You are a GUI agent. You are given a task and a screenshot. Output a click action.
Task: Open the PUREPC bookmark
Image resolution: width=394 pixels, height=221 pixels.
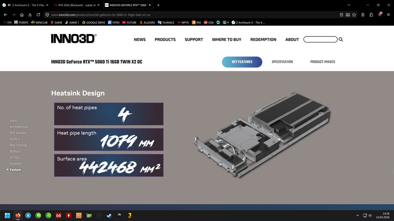(x=21, y=22)
